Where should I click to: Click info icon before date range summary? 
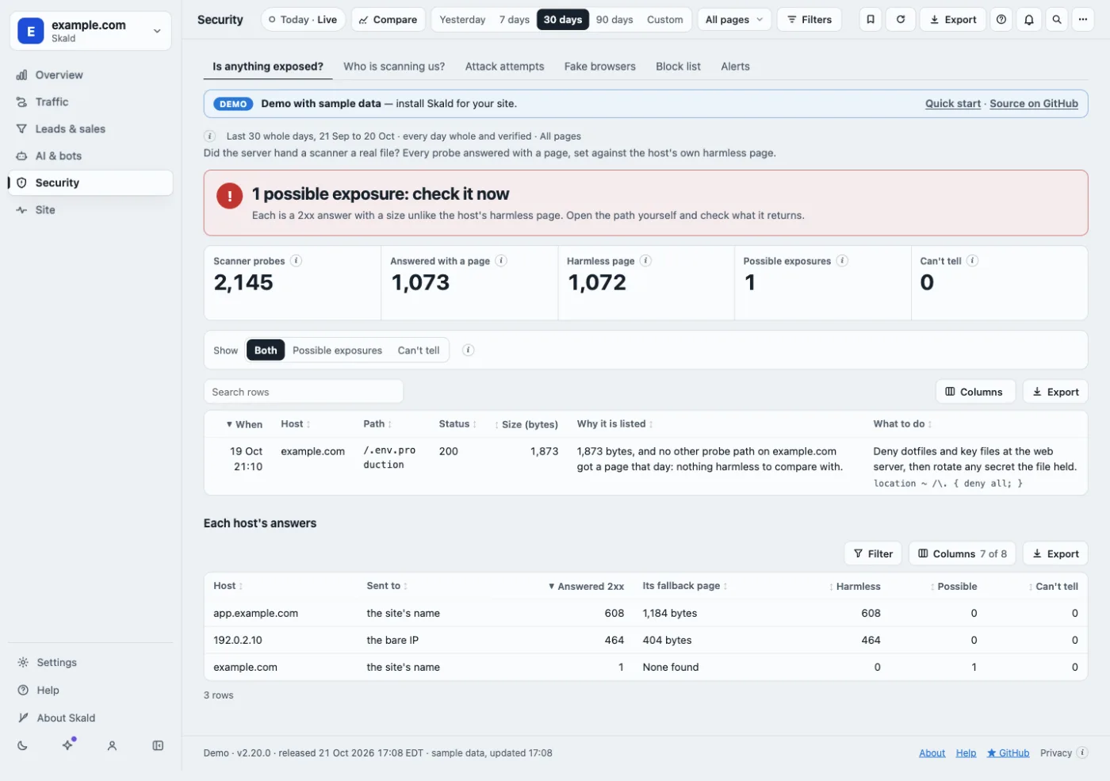(210, 136)
